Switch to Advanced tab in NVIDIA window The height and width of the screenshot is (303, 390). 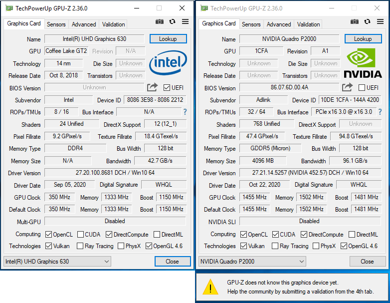(279, 24)
